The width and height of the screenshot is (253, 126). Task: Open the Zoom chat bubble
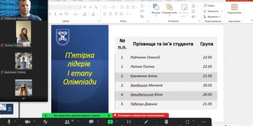coord(91,122)
